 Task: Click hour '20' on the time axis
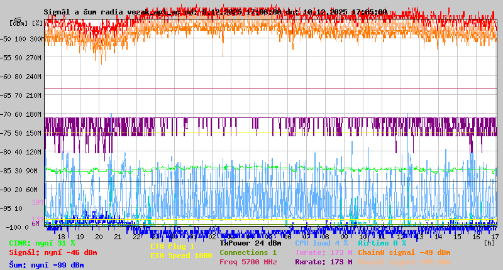(99, 237)
